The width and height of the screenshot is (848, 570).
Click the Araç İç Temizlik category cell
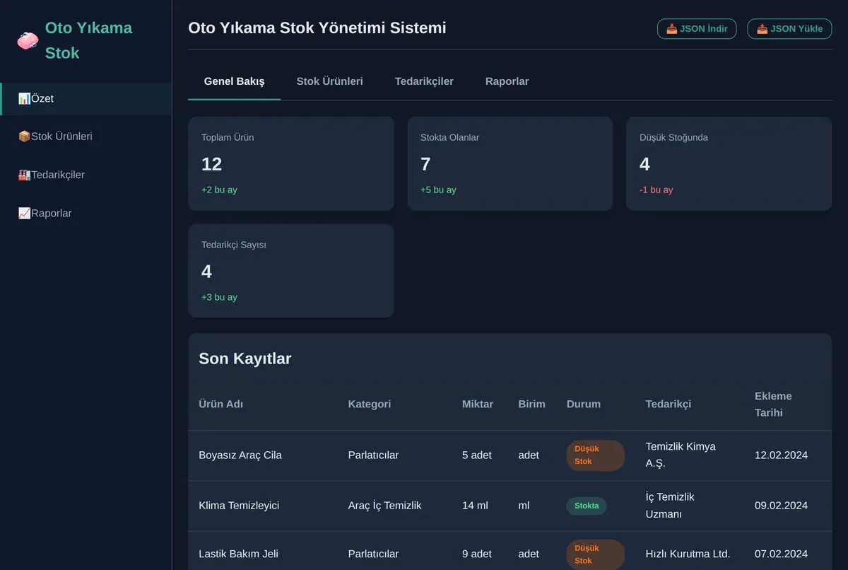[384, 506]
